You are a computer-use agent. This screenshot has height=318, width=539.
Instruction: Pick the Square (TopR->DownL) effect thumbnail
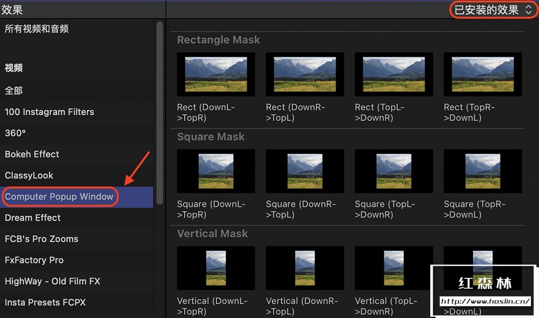coord(483,172)
